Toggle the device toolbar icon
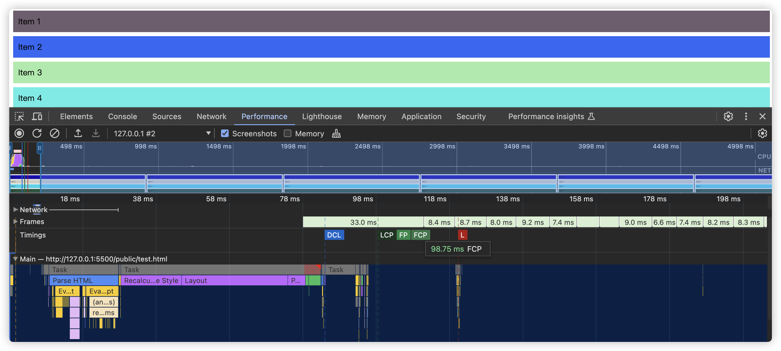Viewport: 781px width, 351px height. pos(37,116)
